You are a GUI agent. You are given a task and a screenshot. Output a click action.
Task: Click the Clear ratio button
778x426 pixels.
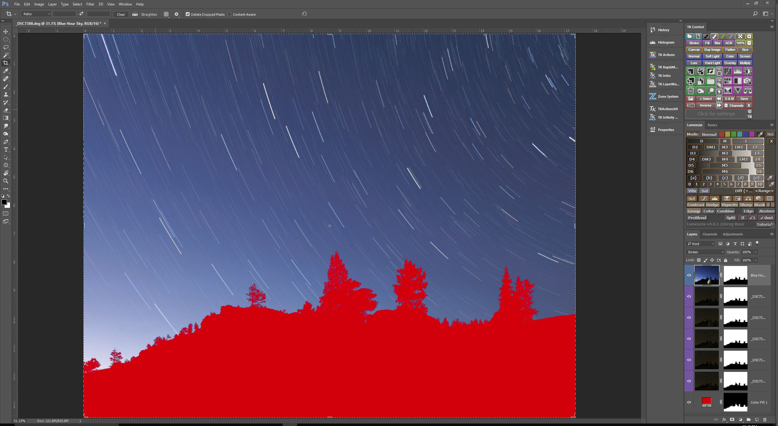point(121,14)
